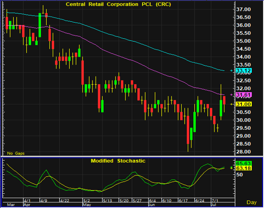Click the chart title Central Retail Corporation PCL (CRC)
Viewport: 264px width, 208px height.
pos(118,4)
